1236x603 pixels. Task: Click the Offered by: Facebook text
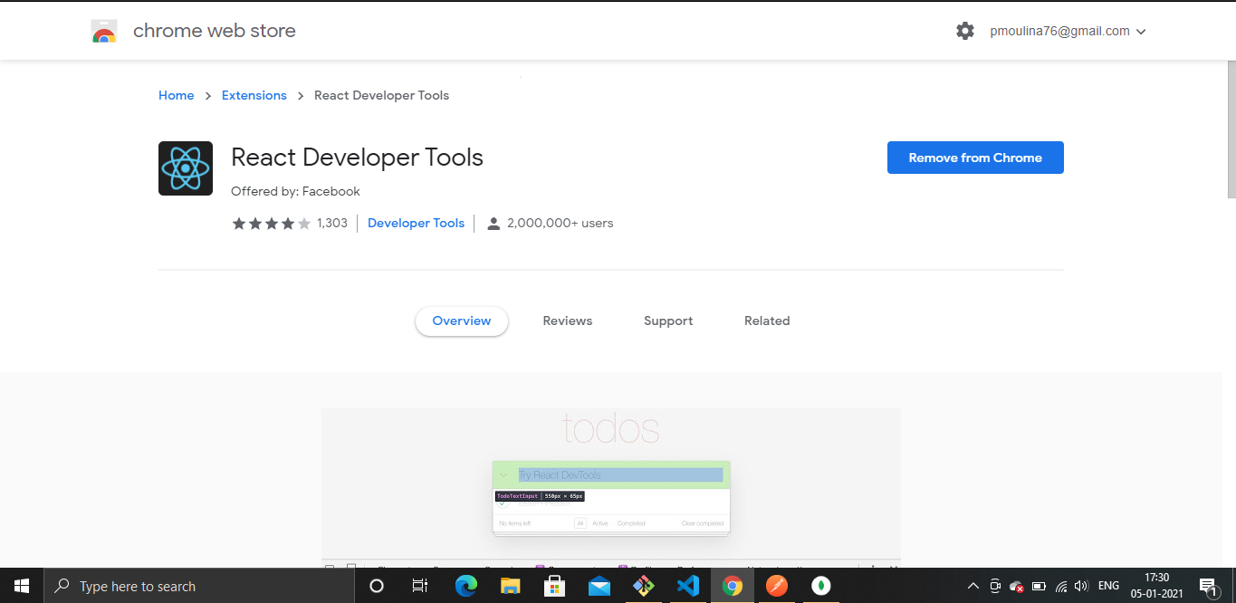point(295,192)
